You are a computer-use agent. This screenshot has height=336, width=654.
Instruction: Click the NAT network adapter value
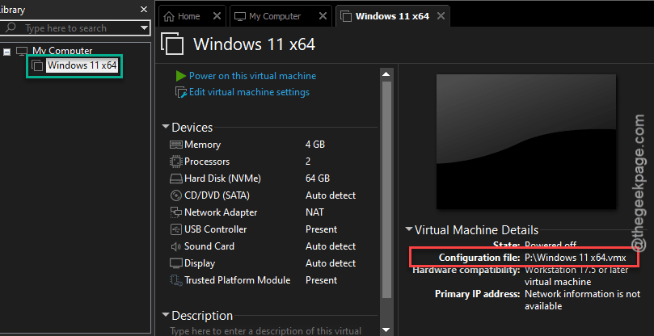(314, 212)
